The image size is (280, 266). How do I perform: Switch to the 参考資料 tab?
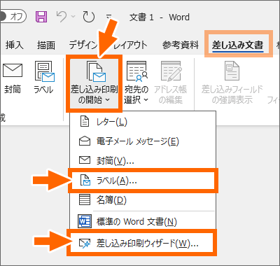pyautogui.click(x=181, y=45)
